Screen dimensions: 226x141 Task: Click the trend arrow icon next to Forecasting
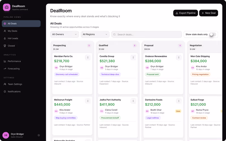coord(5,69)
